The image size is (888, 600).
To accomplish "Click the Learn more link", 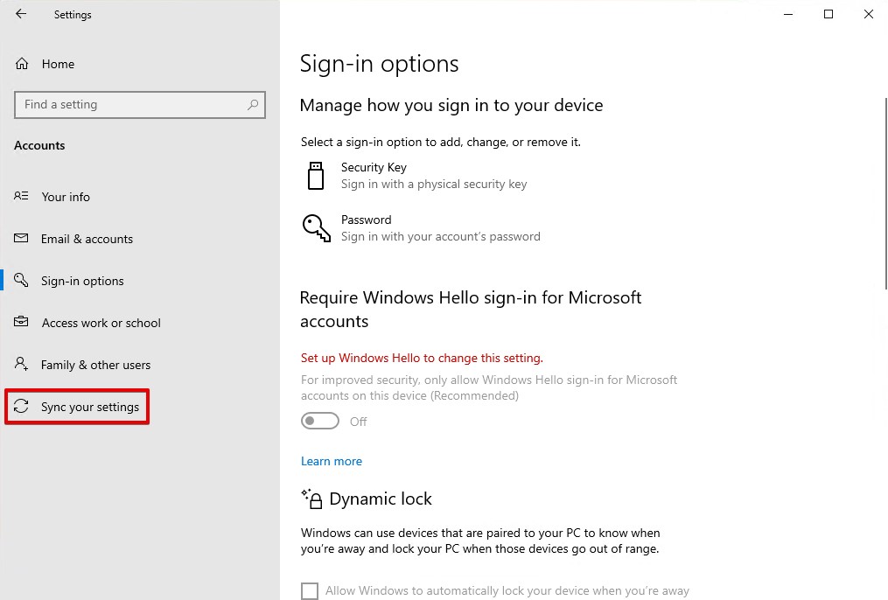I will click(332, 461).
